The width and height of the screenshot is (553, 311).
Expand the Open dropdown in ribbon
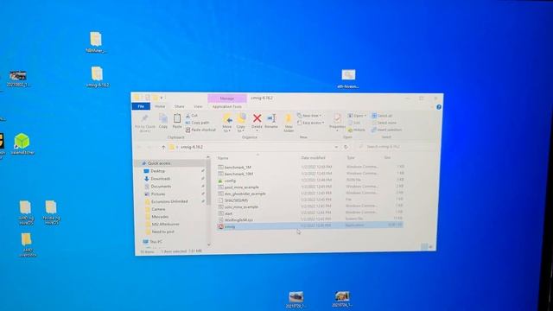[357, 116]
